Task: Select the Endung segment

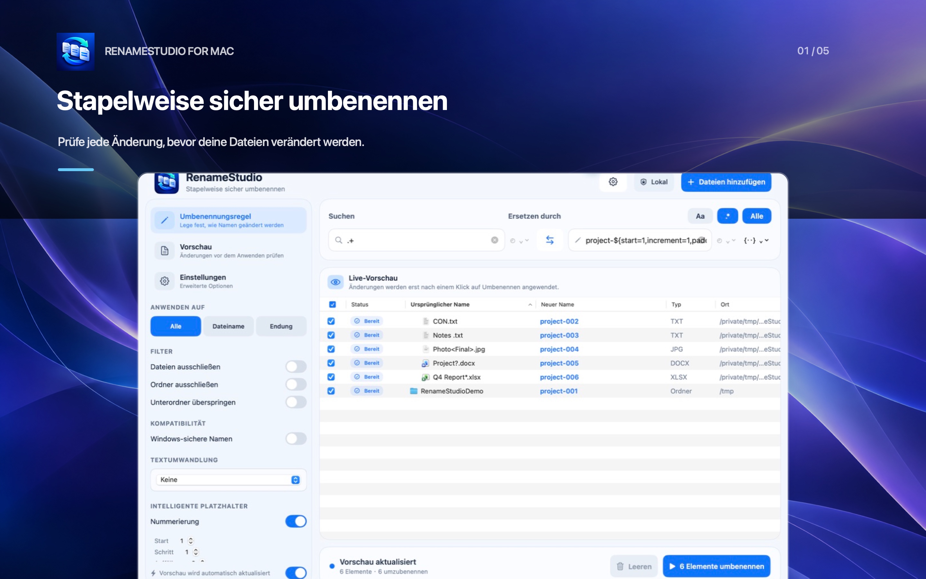Action: 281,326
